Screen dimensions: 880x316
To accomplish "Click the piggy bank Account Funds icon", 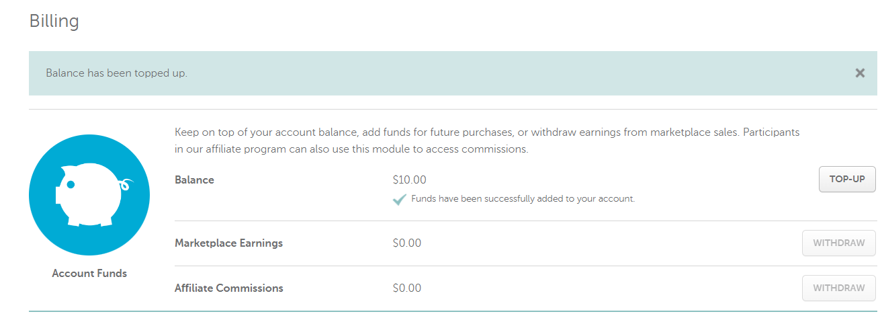I will (x=89, y=195).
